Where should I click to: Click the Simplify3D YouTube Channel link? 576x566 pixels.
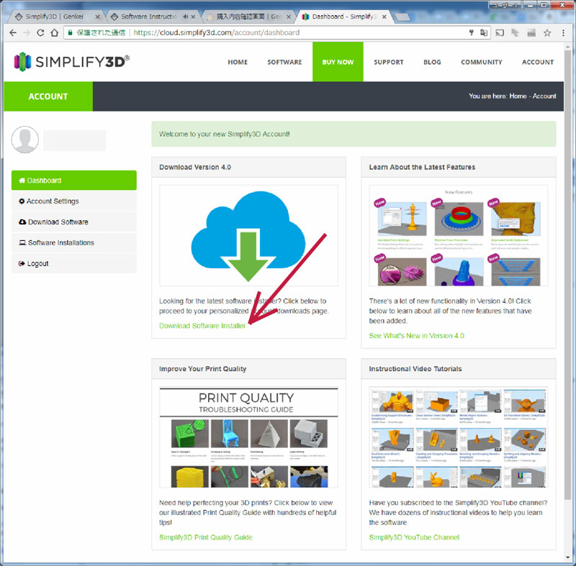[x=414, y=537]
